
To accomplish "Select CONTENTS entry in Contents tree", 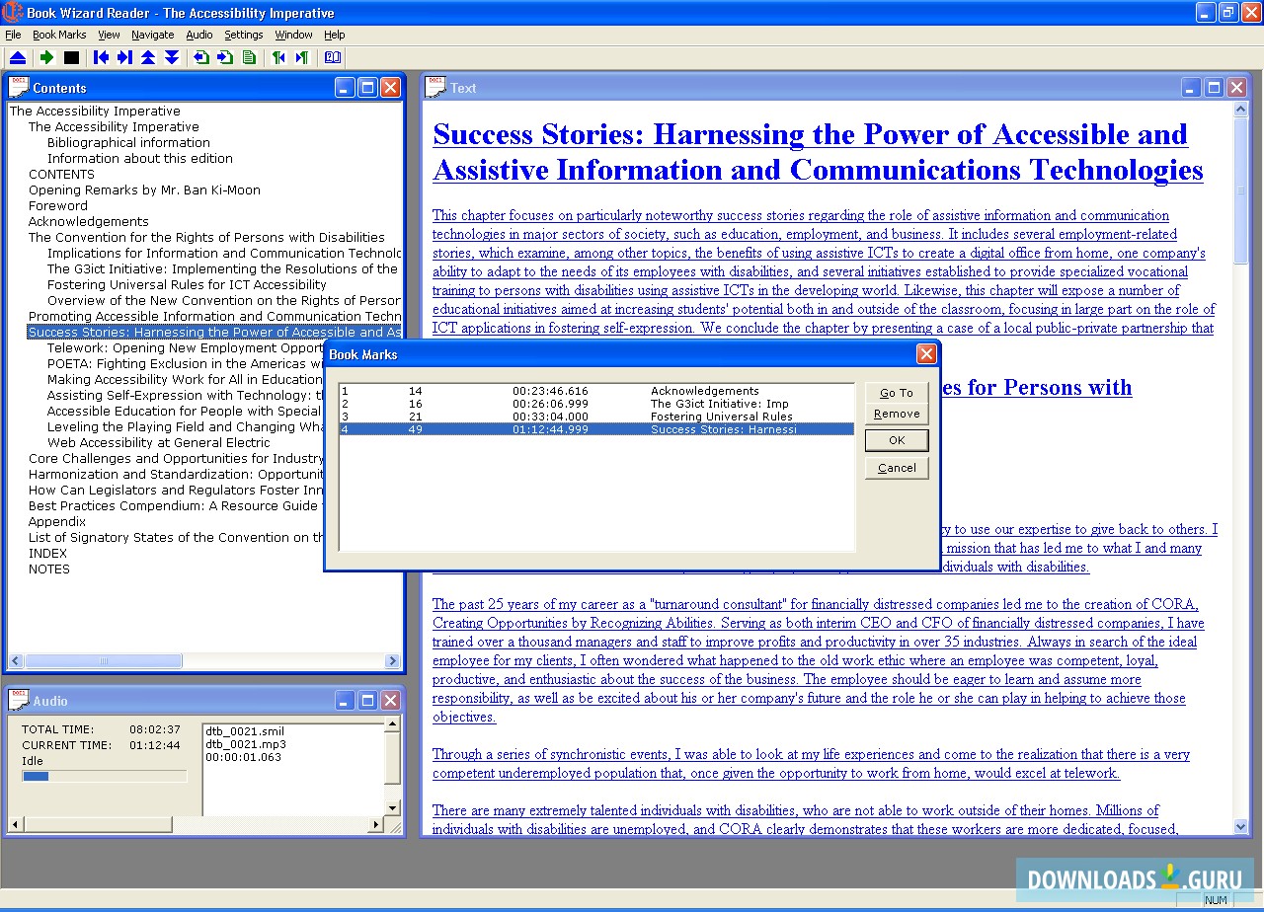I will [x=61, y=174].
